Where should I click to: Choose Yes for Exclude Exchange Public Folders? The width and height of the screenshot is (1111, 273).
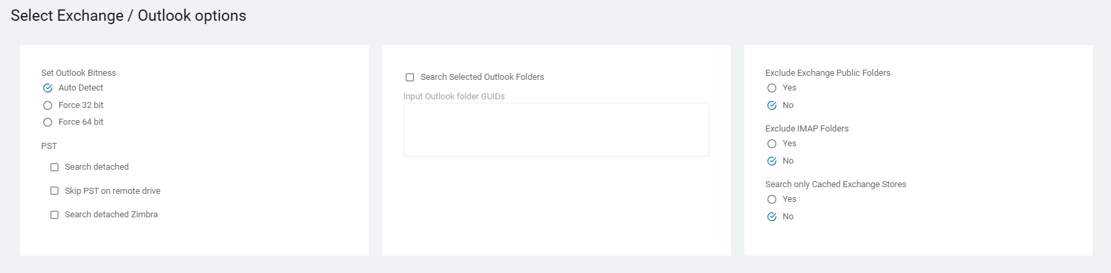[772, 88]
